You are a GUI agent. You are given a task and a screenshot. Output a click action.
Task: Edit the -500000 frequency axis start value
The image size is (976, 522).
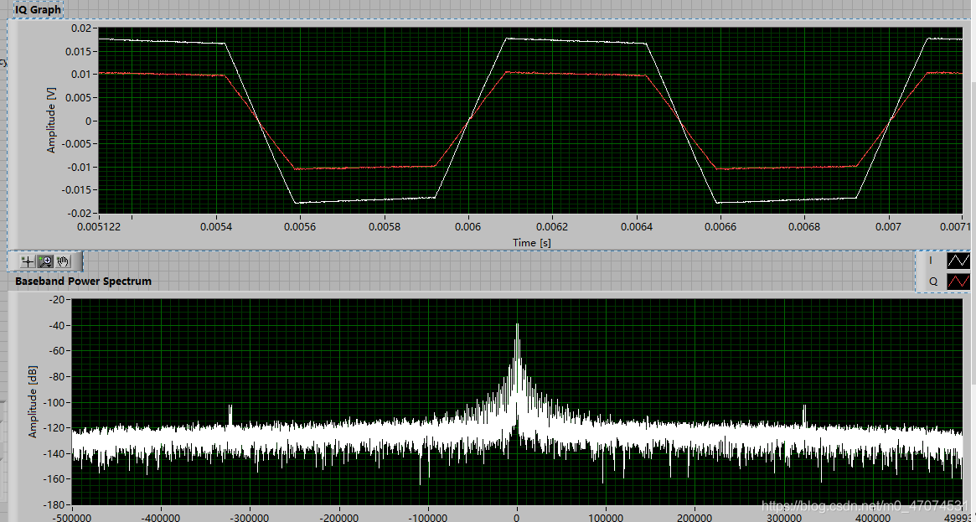point(71,518)
